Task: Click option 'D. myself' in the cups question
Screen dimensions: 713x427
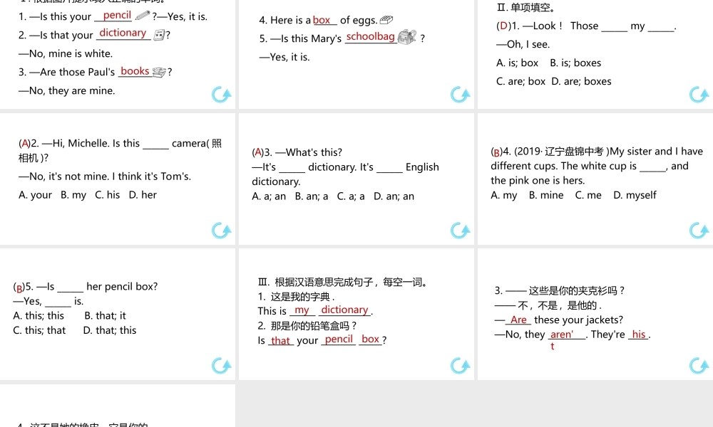Action: click(x=635, y=195)
